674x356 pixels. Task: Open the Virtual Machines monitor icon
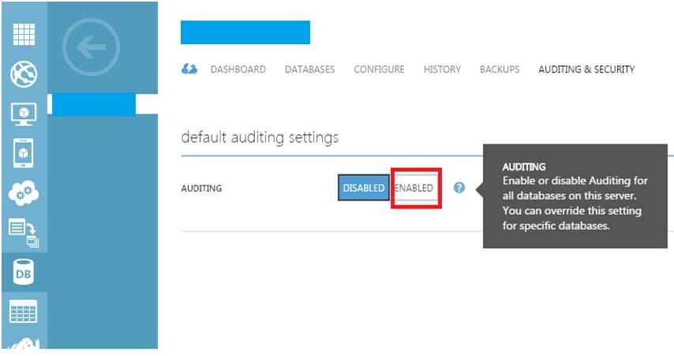tap(24, 114)
